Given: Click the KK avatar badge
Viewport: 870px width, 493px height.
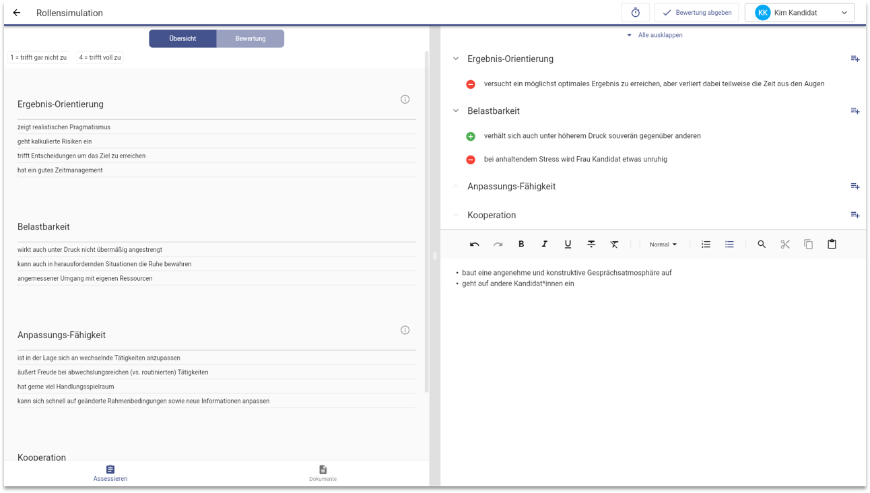Looking at the screenshot, I should click(x=762, y=13).
